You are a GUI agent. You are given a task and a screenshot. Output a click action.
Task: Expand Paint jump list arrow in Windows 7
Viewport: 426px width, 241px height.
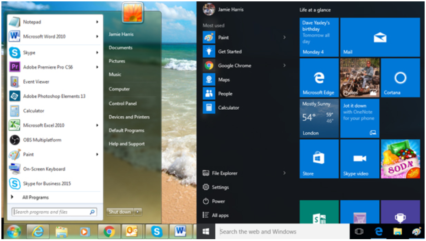(97, 155)
